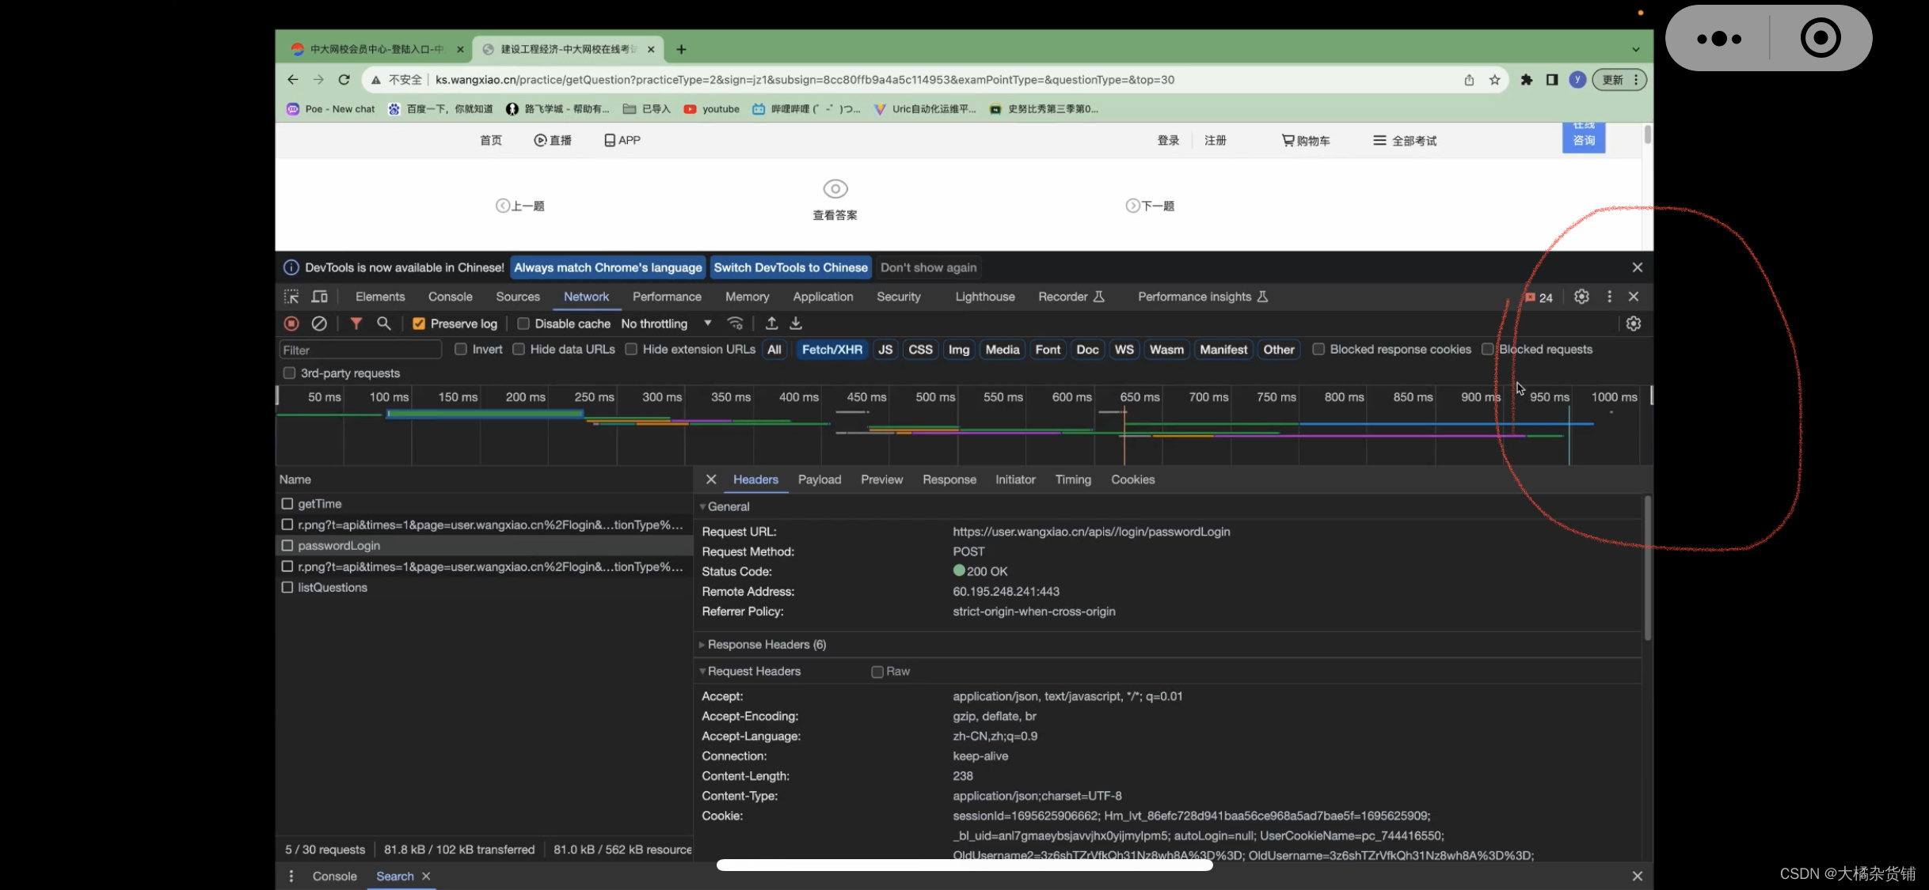
Task: Close the request details pane
Action: point(711,479)
